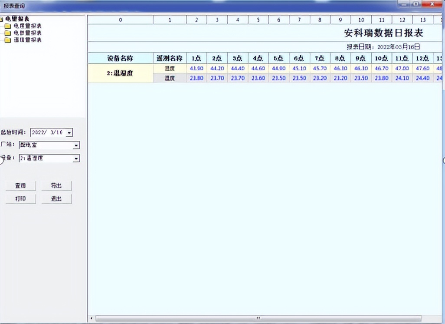Open the 起始时间 date picker arrow
This screenshot has height=324, width=445.
[x=69, y=132]
